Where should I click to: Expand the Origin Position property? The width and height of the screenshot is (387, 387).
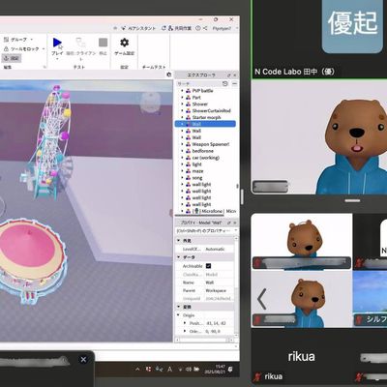(x=185, y=323)
